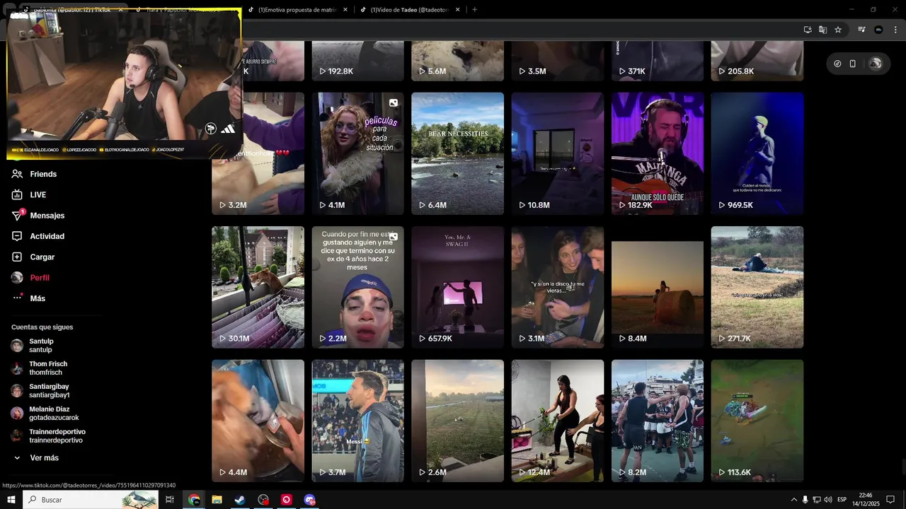This screenshot has width=906, height=509.
Task: Open the video with 2.2M views
Action: point(358,287)
